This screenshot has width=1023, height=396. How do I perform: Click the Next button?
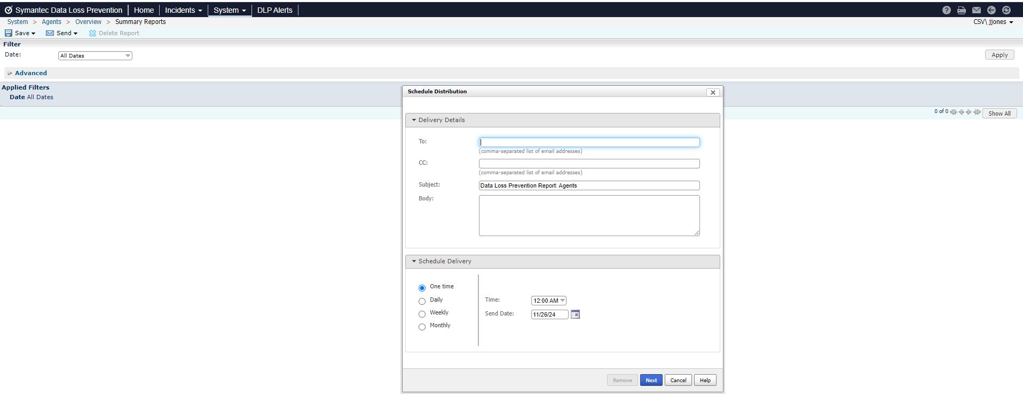click(x=651, y=380)
